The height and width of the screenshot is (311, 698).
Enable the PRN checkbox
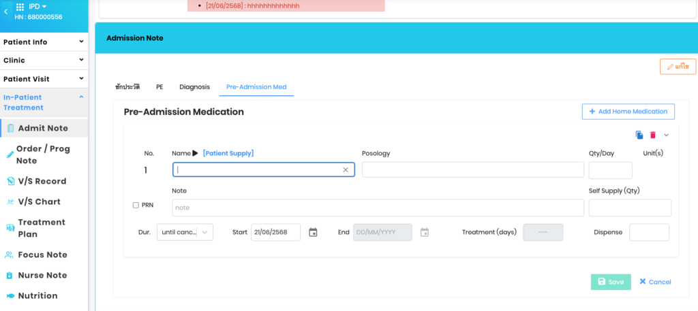[x=136, y=205]
